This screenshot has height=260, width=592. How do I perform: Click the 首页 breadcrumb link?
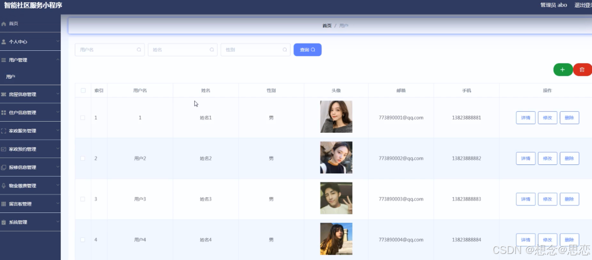pos(327,26)
